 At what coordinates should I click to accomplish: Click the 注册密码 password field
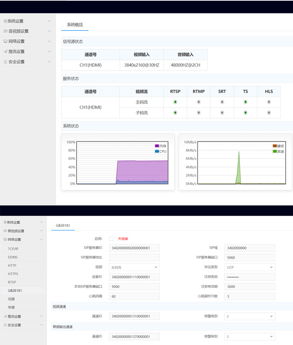250,277
